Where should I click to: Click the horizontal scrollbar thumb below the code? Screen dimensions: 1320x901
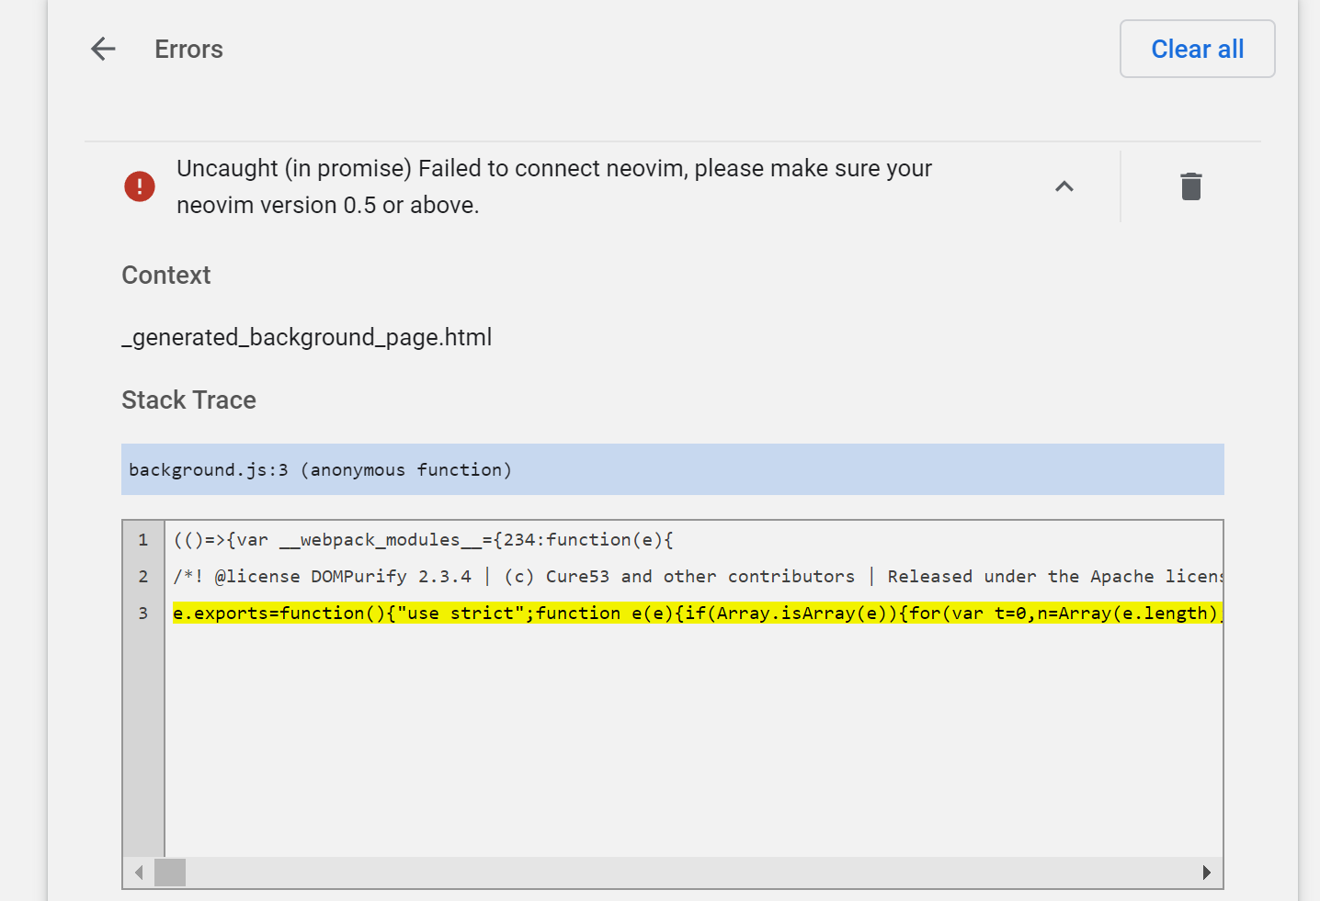pos(169,872)
